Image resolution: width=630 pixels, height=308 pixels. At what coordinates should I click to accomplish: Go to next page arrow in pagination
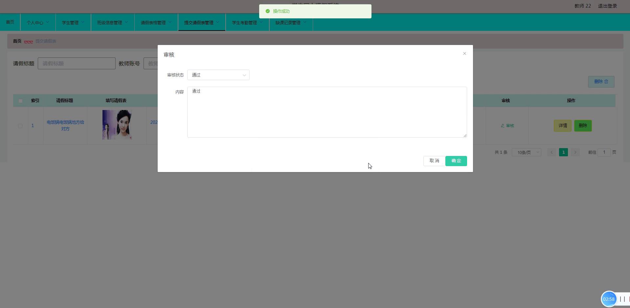575,152
